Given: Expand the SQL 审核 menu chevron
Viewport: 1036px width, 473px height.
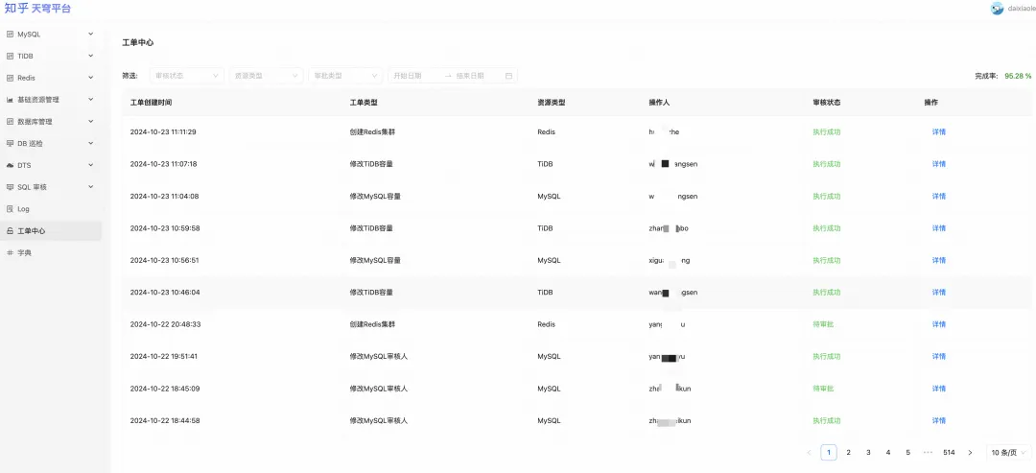Looking at the screenshot, I should tap(90, 186).
